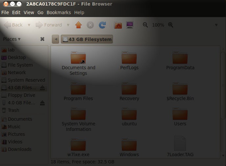Viewport: 226px width, 166px height.
Task: Open the Edit menu
Action: pyautogui.click(x=16, y=12)
